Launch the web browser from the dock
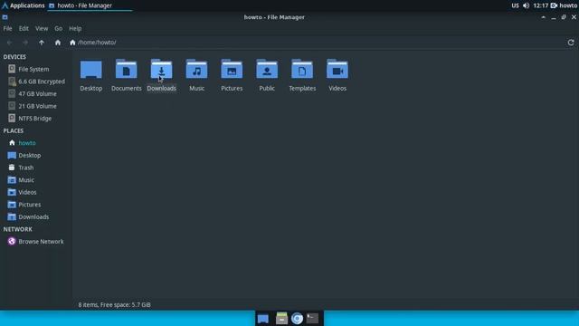 [297, 318]
